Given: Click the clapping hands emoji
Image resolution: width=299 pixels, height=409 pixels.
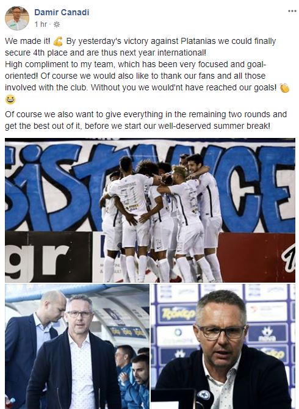Looking at the screenshot, I should (x=284, y=88).
